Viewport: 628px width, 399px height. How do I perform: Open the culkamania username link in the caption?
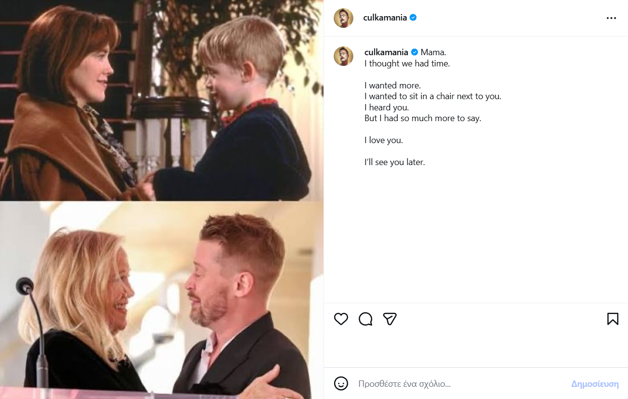[x=386, y=52]
